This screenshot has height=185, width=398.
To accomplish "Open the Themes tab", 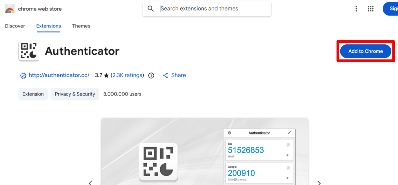I will coord(81,26).
